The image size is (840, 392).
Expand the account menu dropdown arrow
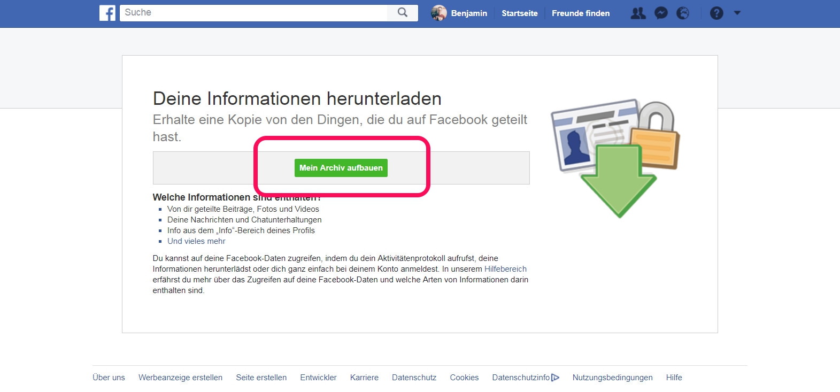737,13
